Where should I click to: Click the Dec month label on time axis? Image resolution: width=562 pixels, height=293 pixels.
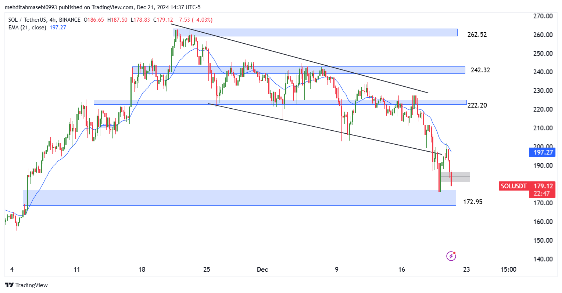[262, 270]
